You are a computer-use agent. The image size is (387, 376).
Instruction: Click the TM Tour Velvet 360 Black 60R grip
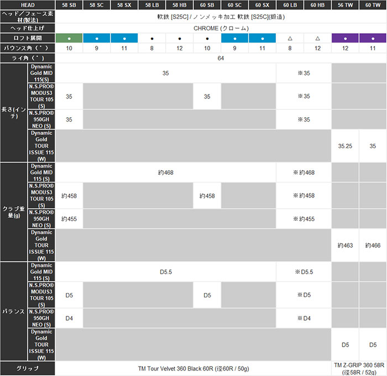point(193,368)
